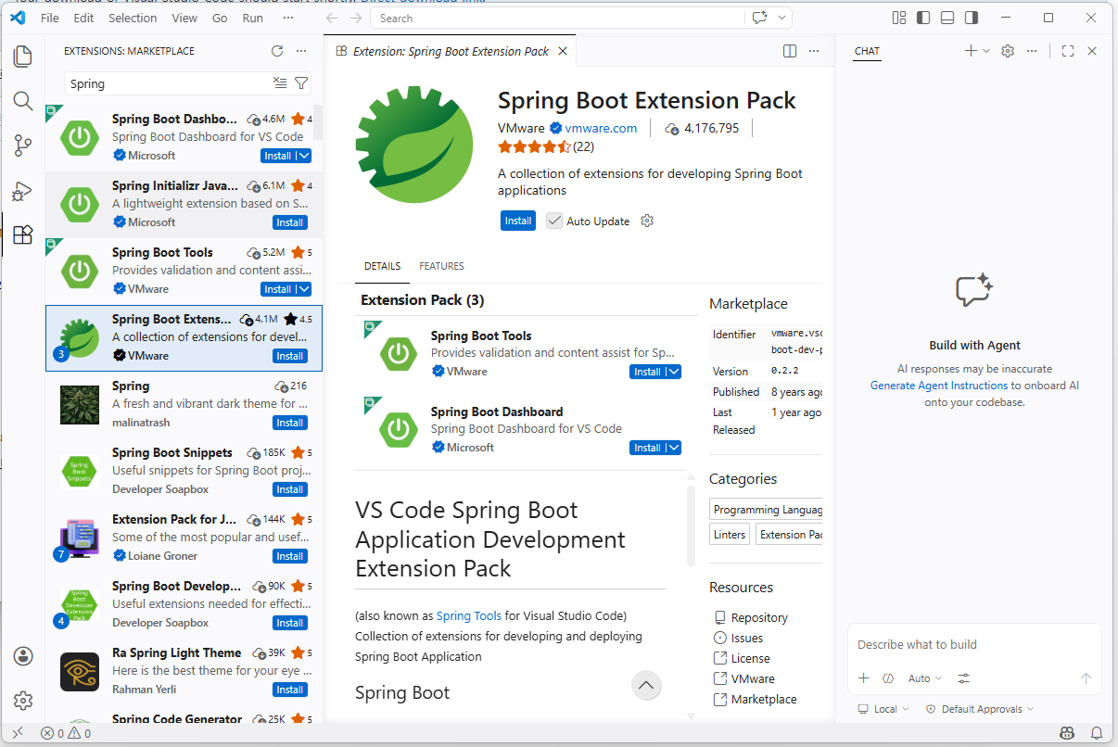Screen dimensions: 1118x747
Task: Open new chat dropdown chevron
Action: [x=986, y=51]
